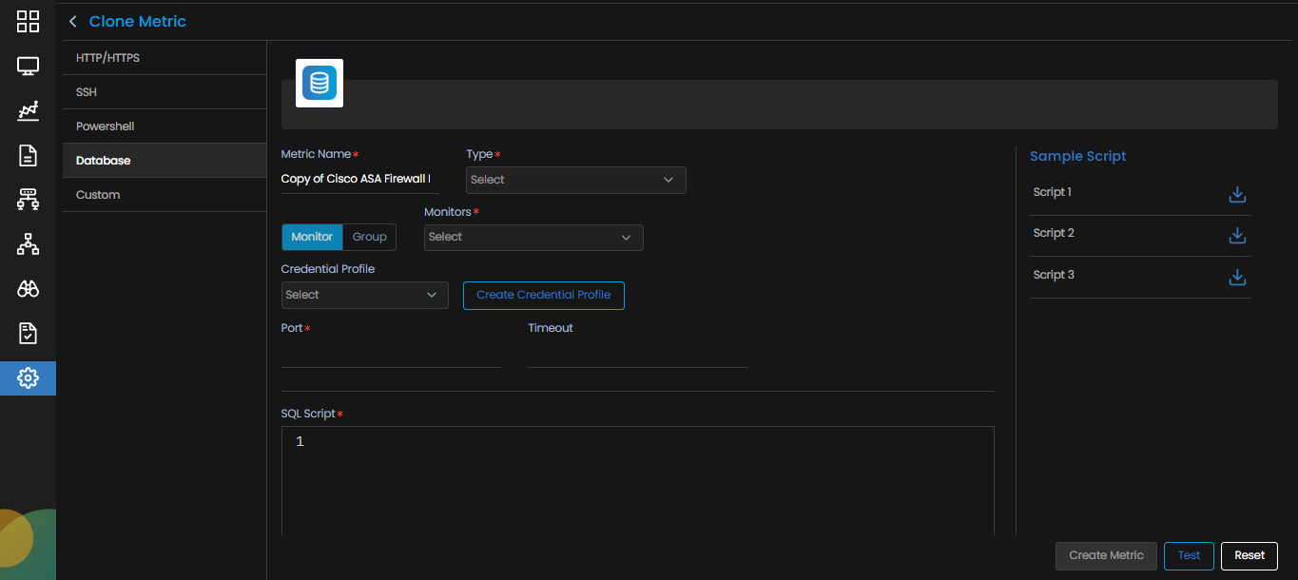This screenshot has width=1298, height=580.
Task: Select the Powershell tab
Action: coord(165,126)
